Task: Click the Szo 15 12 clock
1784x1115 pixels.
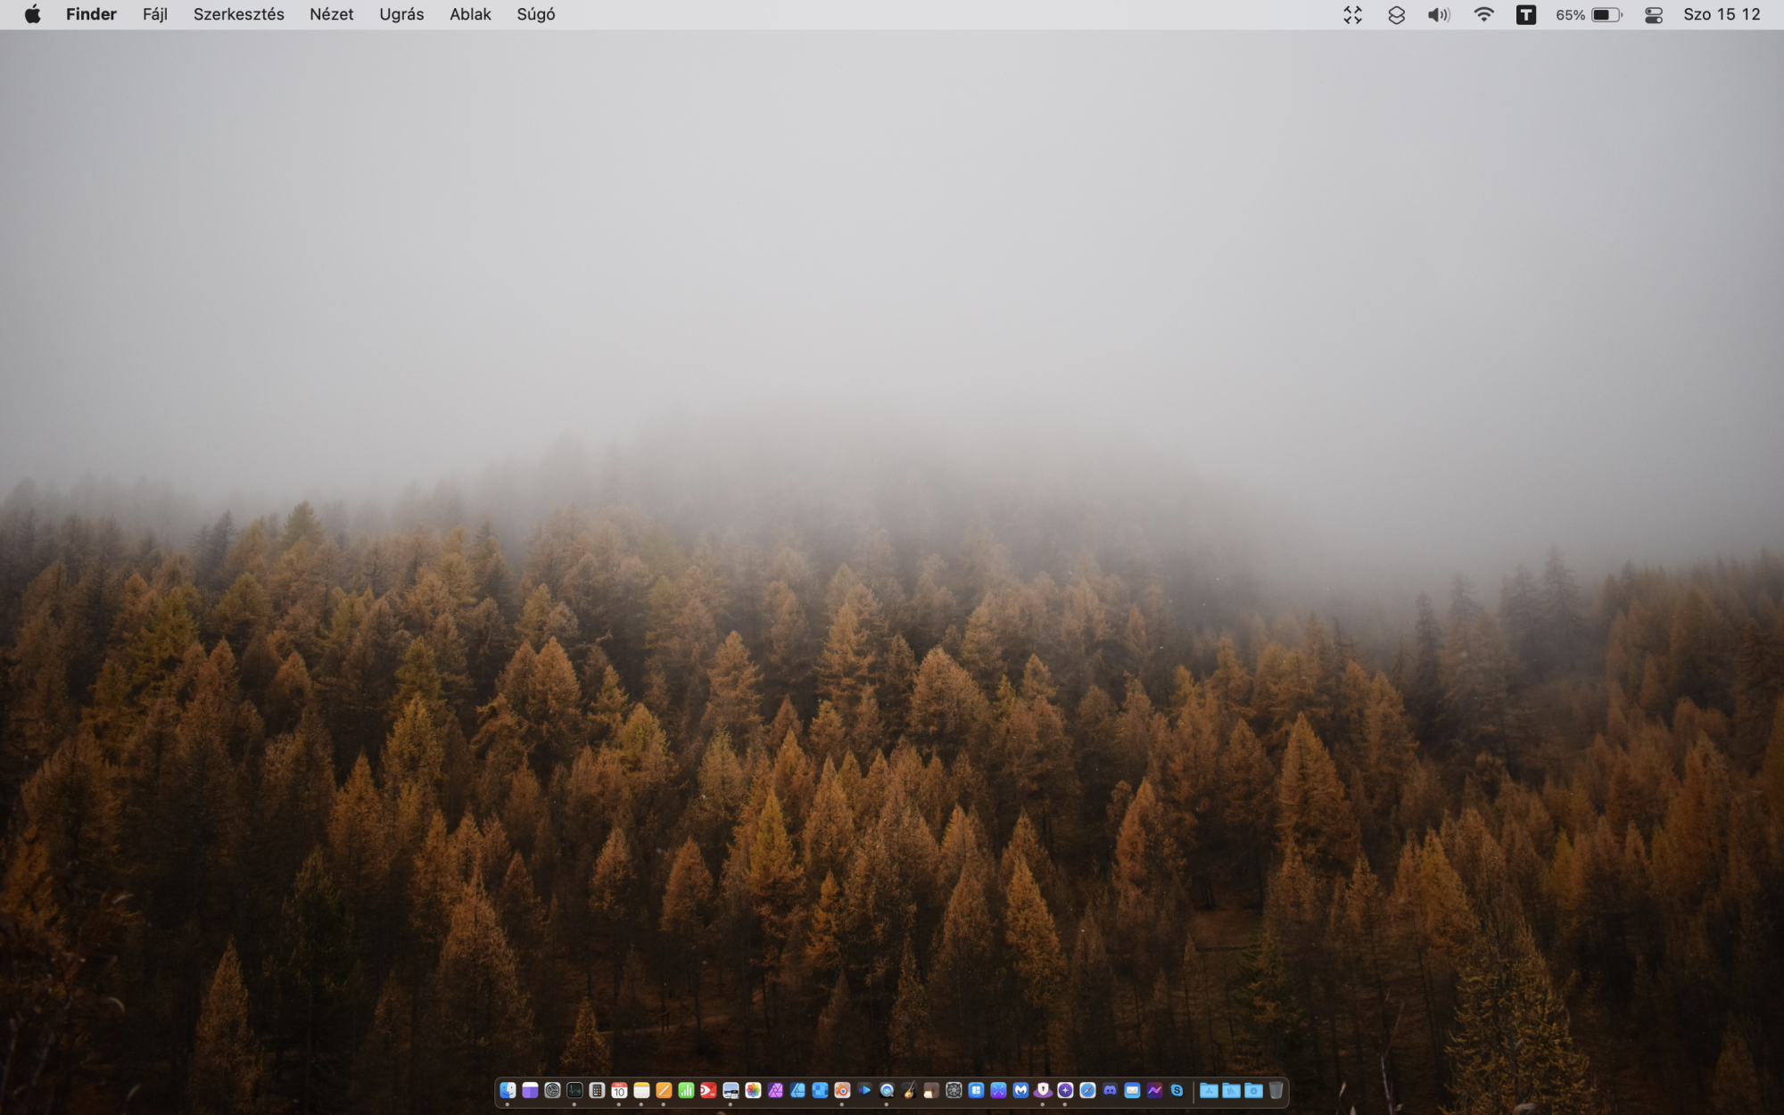Action: tap(1722, 14)
